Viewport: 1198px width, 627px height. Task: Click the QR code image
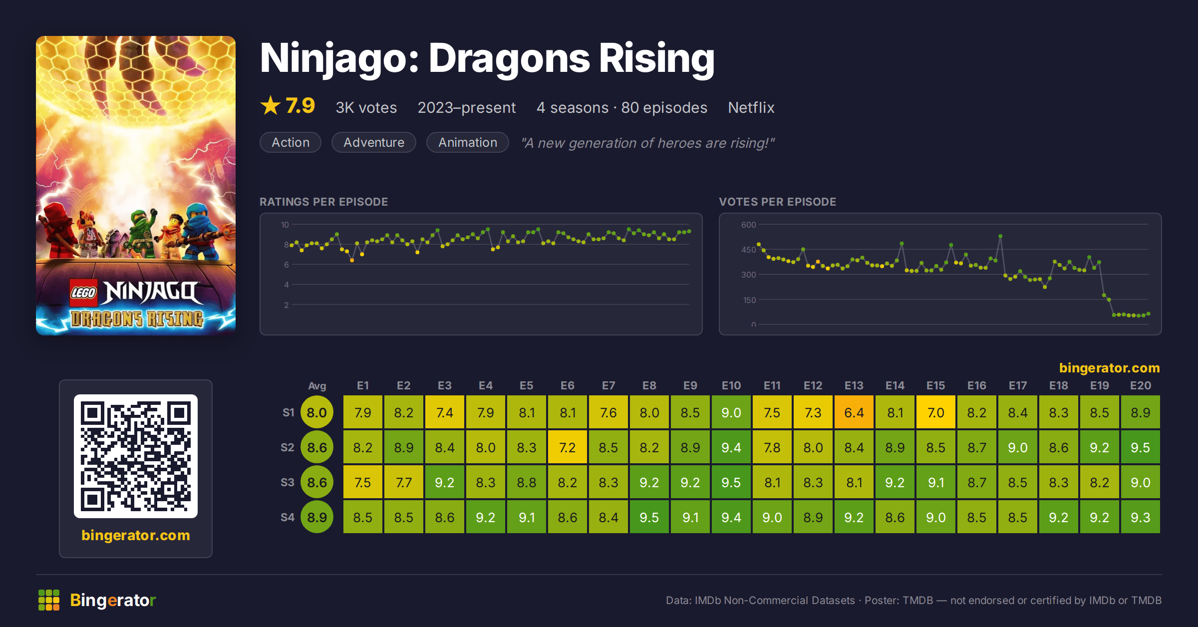[136, 456]
